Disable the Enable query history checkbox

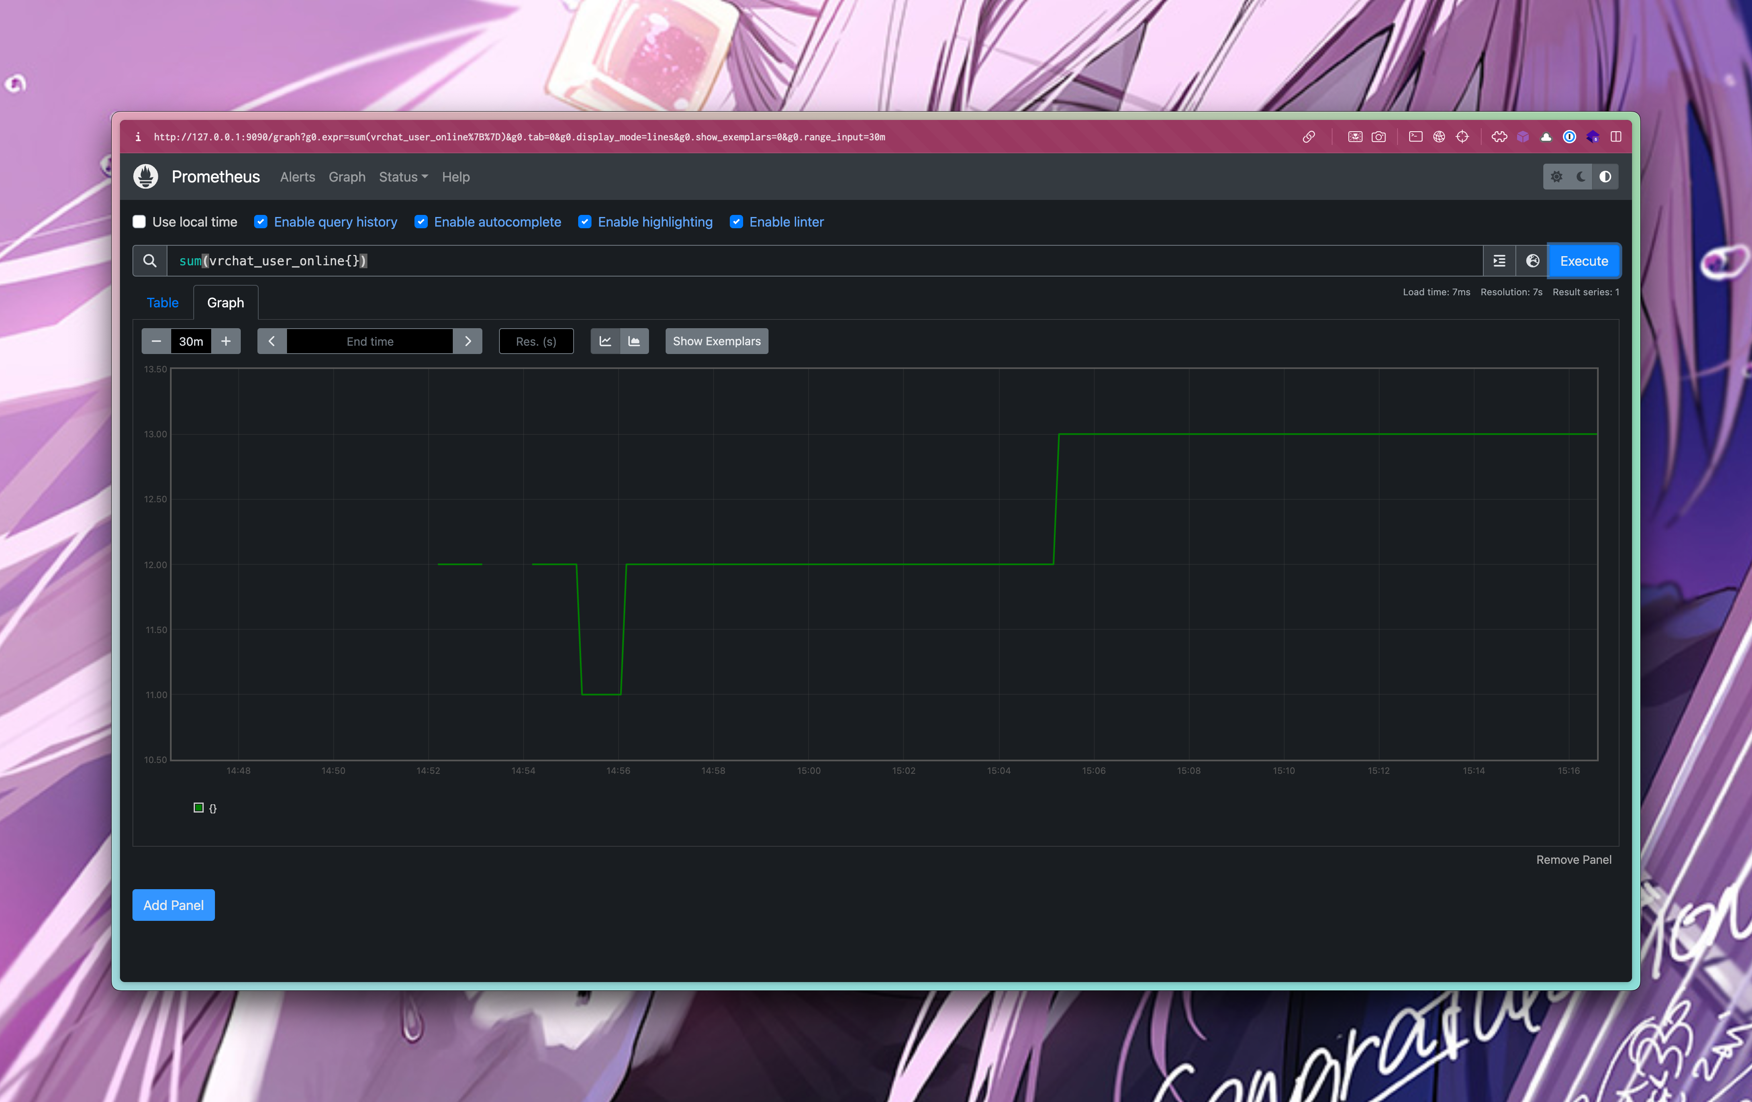pos(260,222)
